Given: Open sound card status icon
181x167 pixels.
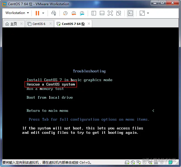Looking at the screenshot, I should 150,163.
